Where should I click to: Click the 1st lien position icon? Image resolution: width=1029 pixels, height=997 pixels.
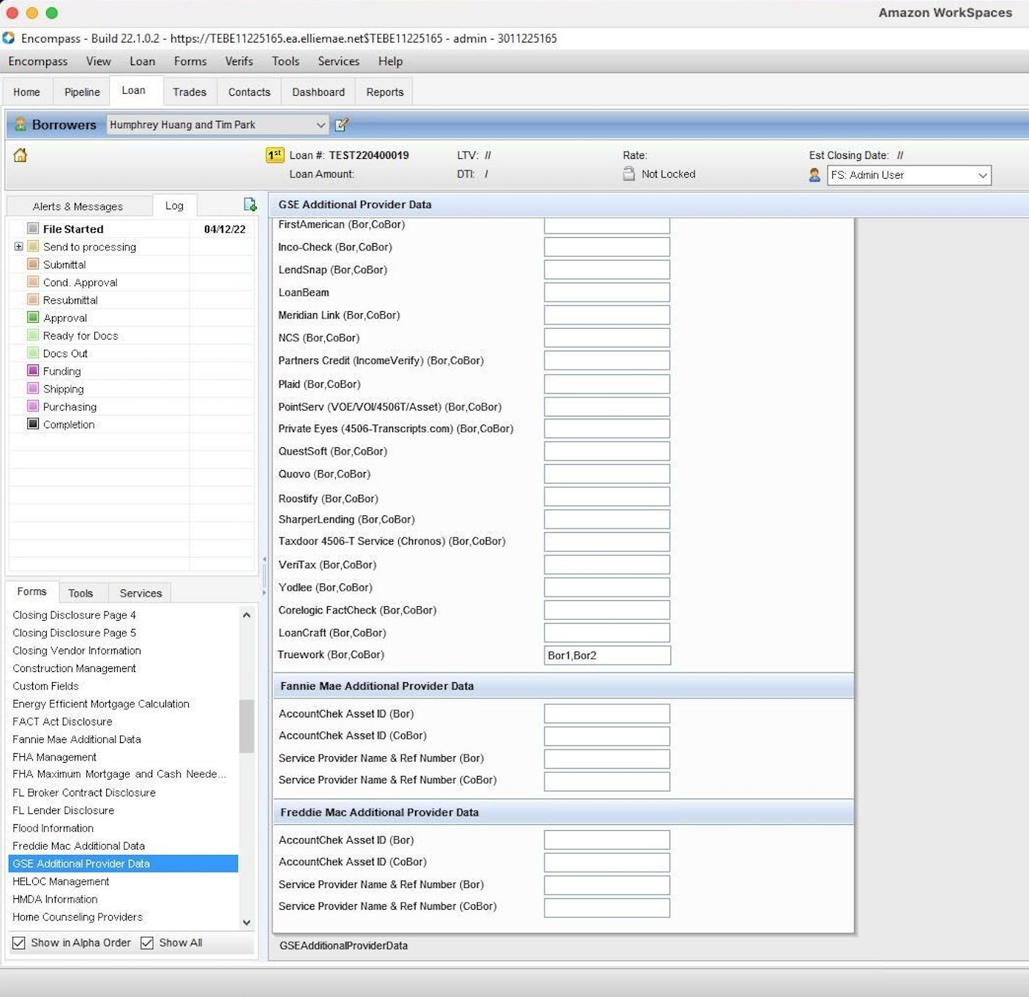274,155
